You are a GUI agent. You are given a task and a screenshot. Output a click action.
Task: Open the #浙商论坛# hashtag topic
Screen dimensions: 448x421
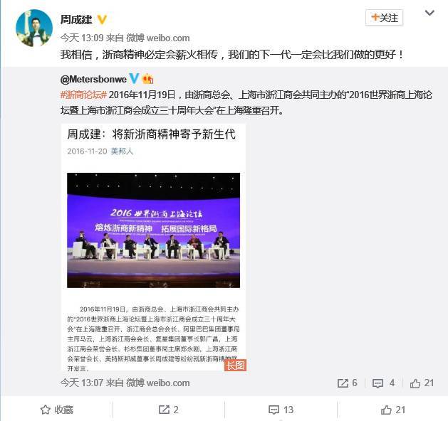tap(83, 95)
